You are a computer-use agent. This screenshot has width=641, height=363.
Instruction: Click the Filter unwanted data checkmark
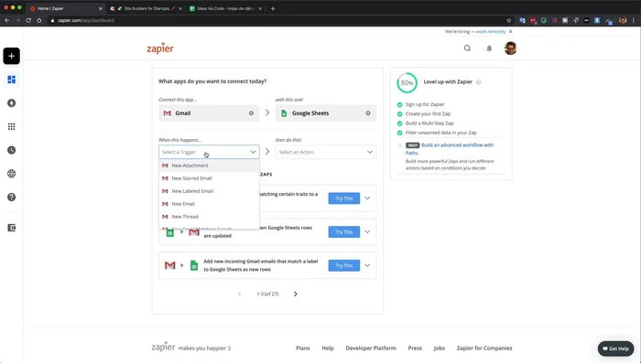400,133
